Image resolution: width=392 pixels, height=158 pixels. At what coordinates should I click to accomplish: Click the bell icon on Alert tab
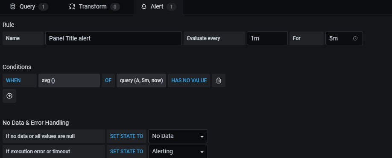(144, 7)
